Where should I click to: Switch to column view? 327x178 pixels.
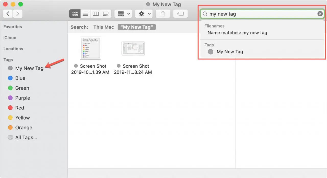click(96, 14)
